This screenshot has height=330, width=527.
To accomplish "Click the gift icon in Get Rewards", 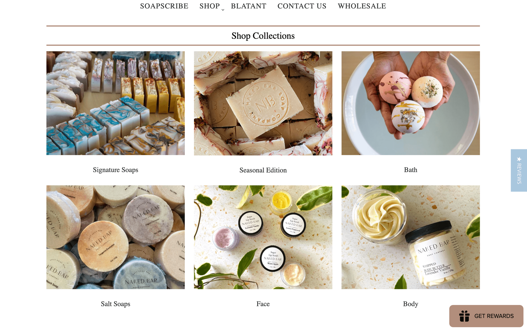I will (x=464, y=316).
